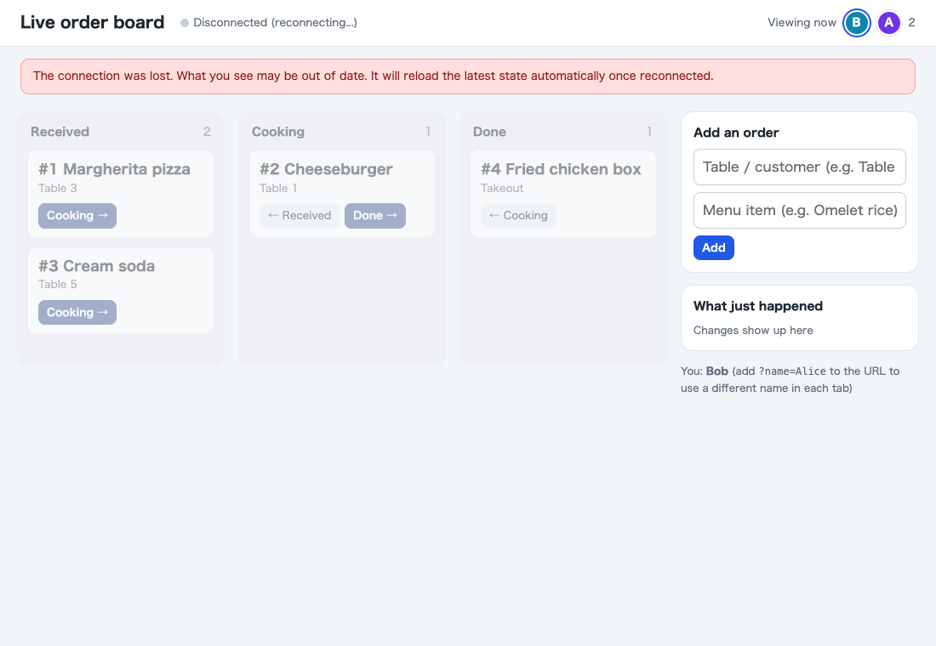The width and height of the screenshot is (936, 646).
Task: Click the "Takeout" label
Action: point(502,189)
